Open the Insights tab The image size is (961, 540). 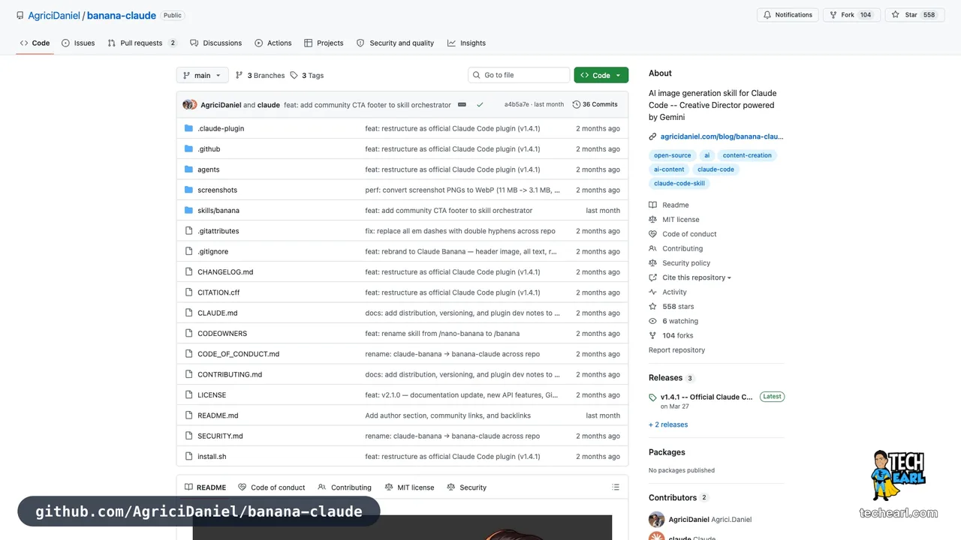(466, 43)
